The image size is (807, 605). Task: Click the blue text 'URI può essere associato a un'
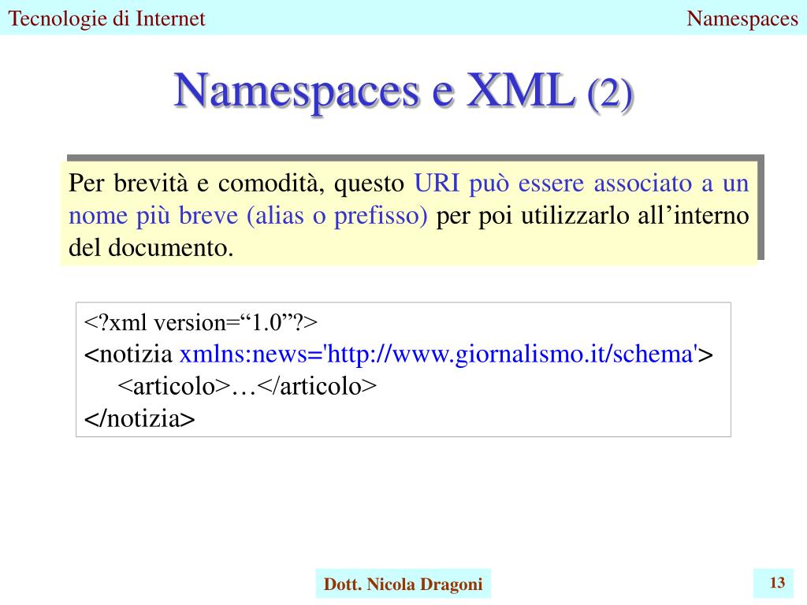581,183
